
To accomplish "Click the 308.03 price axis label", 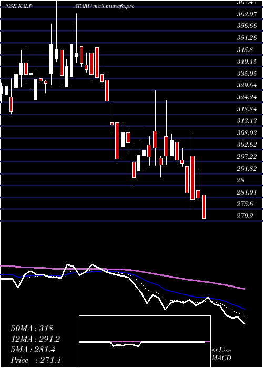I will 247,133.
